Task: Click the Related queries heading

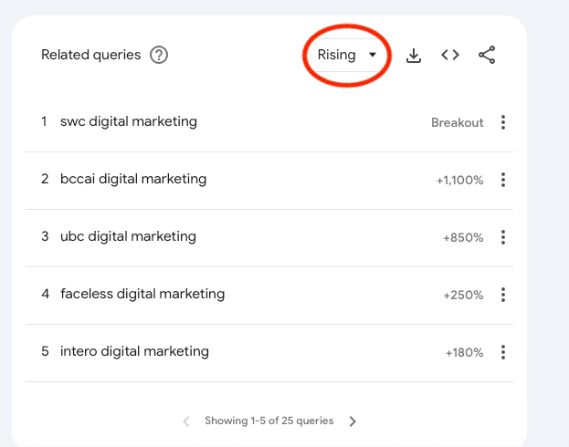Action: point(91,55)
